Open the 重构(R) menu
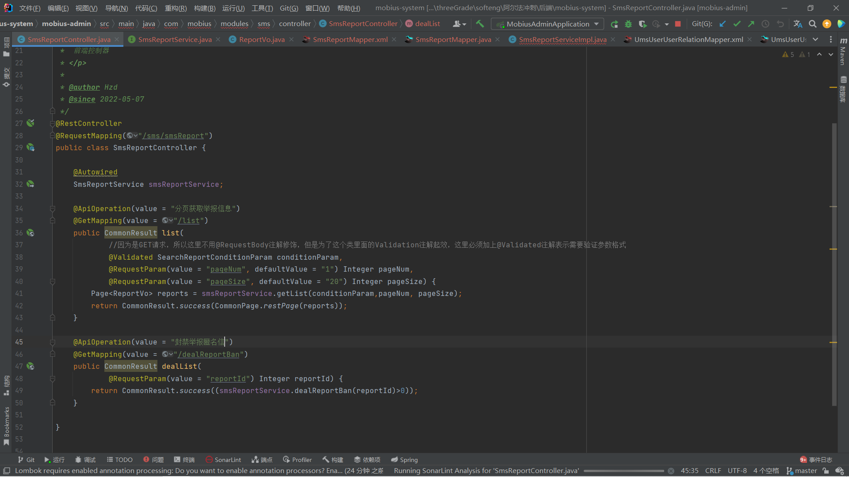 point(176,8)
